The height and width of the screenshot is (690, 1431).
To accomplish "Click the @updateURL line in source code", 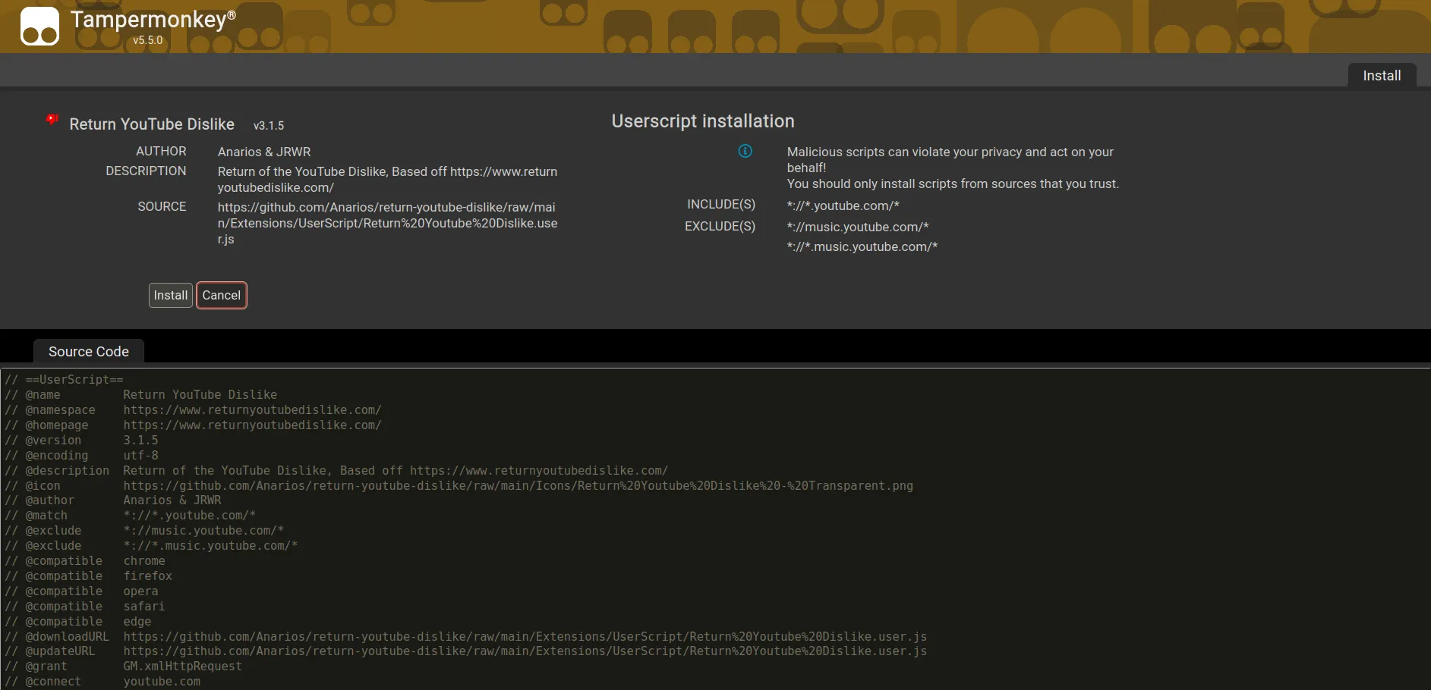I will (466, 651).
